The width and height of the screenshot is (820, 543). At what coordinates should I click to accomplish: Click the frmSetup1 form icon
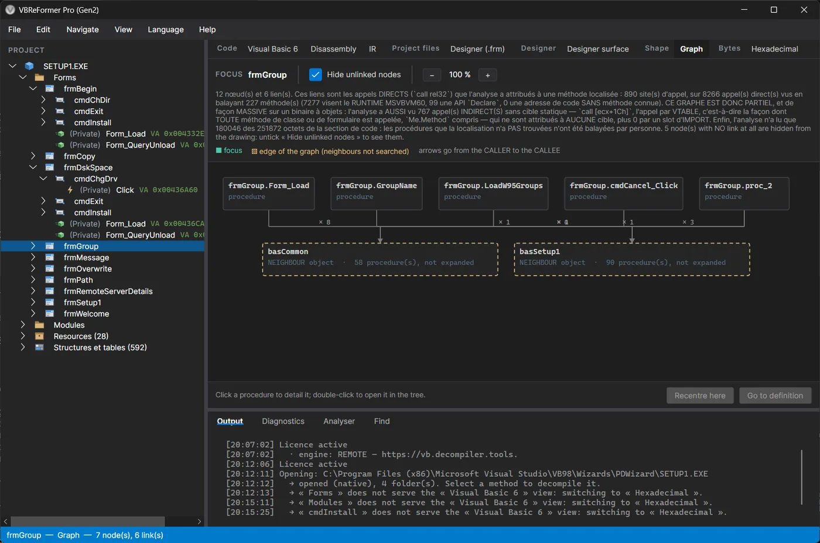pos(50,303)
